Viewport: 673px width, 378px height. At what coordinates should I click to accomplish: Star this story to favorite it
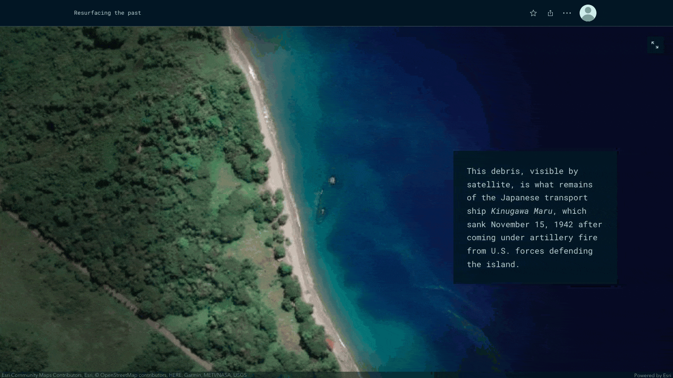tap(533, 13)
